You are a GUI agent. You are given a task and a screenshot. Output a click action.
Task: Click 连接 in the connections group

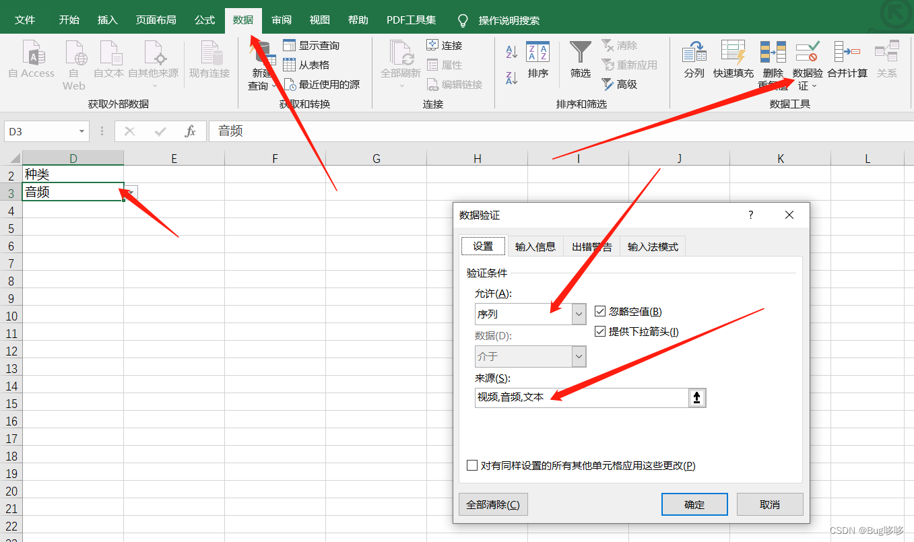point(445,46)
